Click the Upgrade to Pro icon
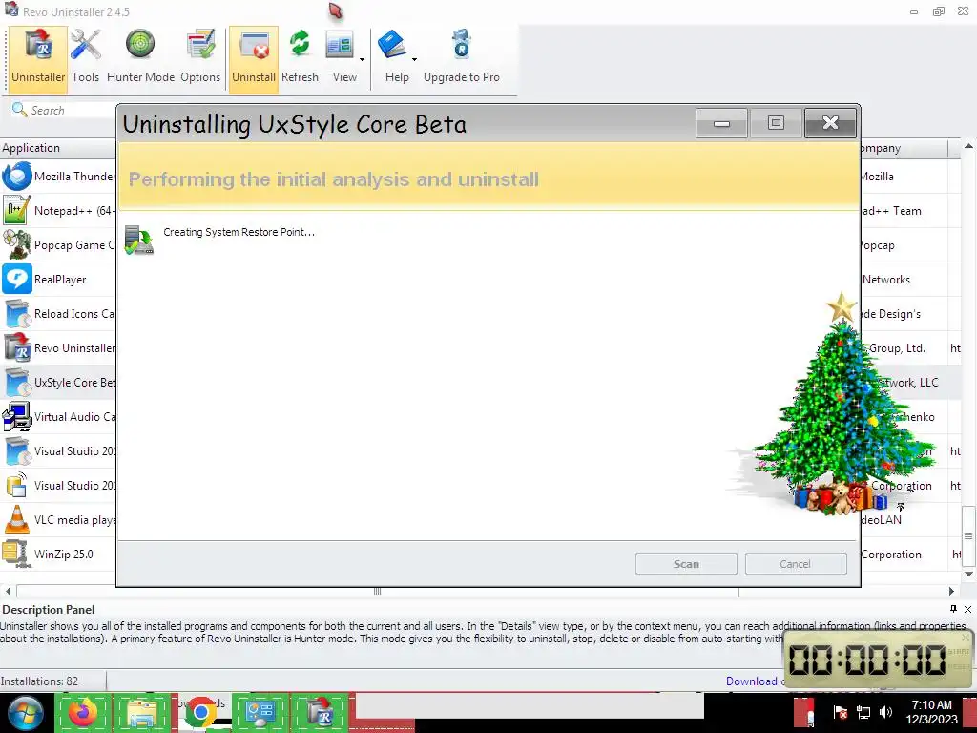This screenshot has height=733, width=977. coord(462,45)
